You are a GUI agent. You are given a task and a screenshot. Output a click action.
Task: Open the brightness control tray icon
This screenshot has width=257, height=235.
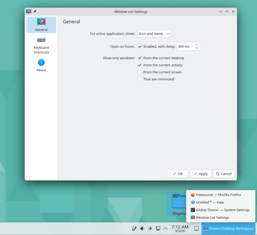pos(150,228)
